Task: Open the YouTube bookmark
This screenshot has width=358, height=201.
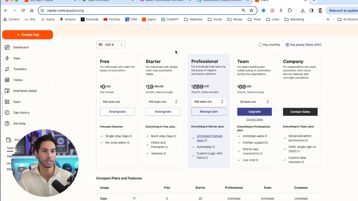Action: pyautogui.click(x=112, y=20)
